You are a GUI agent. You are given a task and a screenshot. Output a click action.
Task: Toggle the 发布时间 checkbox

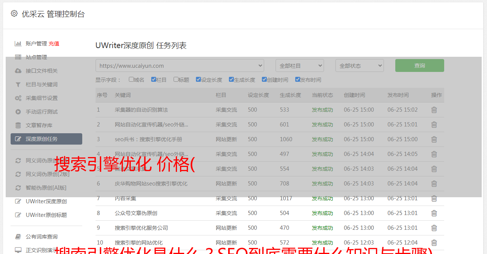tap(298, 79)
